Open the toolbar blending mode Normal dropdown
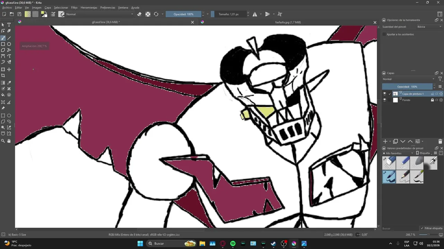The image size is (444, 249). (x=100, y=14)
